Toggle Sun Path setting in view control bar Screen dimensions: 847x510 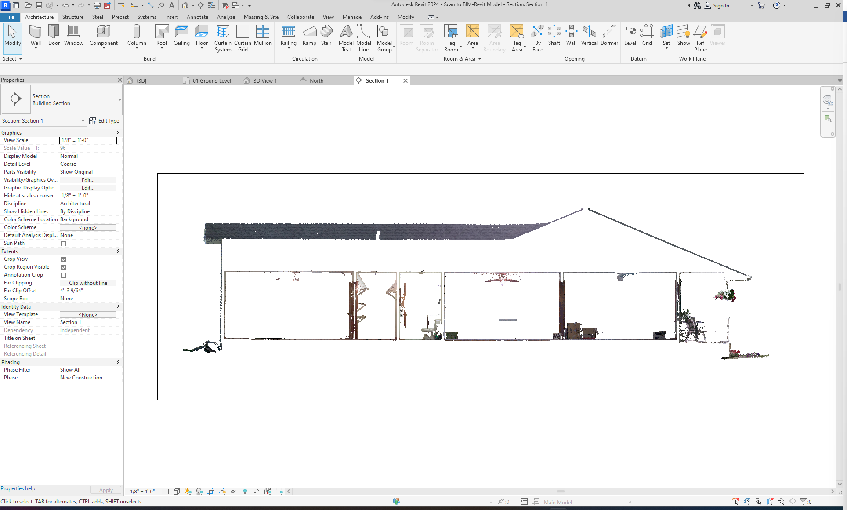tap(188, 492)
